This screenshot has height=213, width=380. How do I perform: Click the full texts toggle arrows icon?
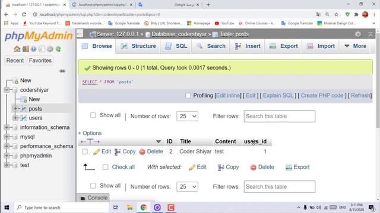click(x=90, y=141)
